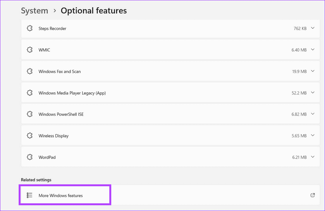Open the System breadcrumb link
Image resolution: width=325 pixels, height=211 pixels.
(34, 11)
